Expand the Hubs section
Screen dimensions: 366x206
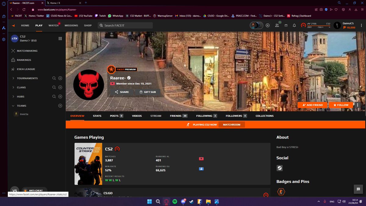[x=13, y=96]
